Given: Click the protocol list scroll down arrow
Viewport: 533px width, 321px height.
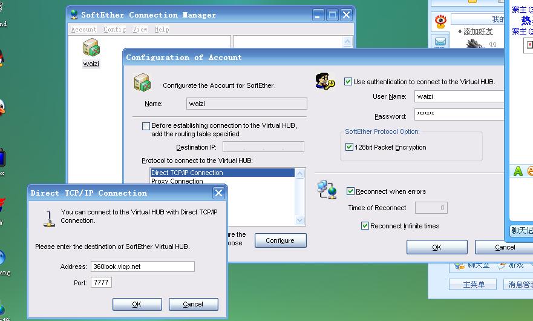Looking at the screenshot, I should pos(300,220).
